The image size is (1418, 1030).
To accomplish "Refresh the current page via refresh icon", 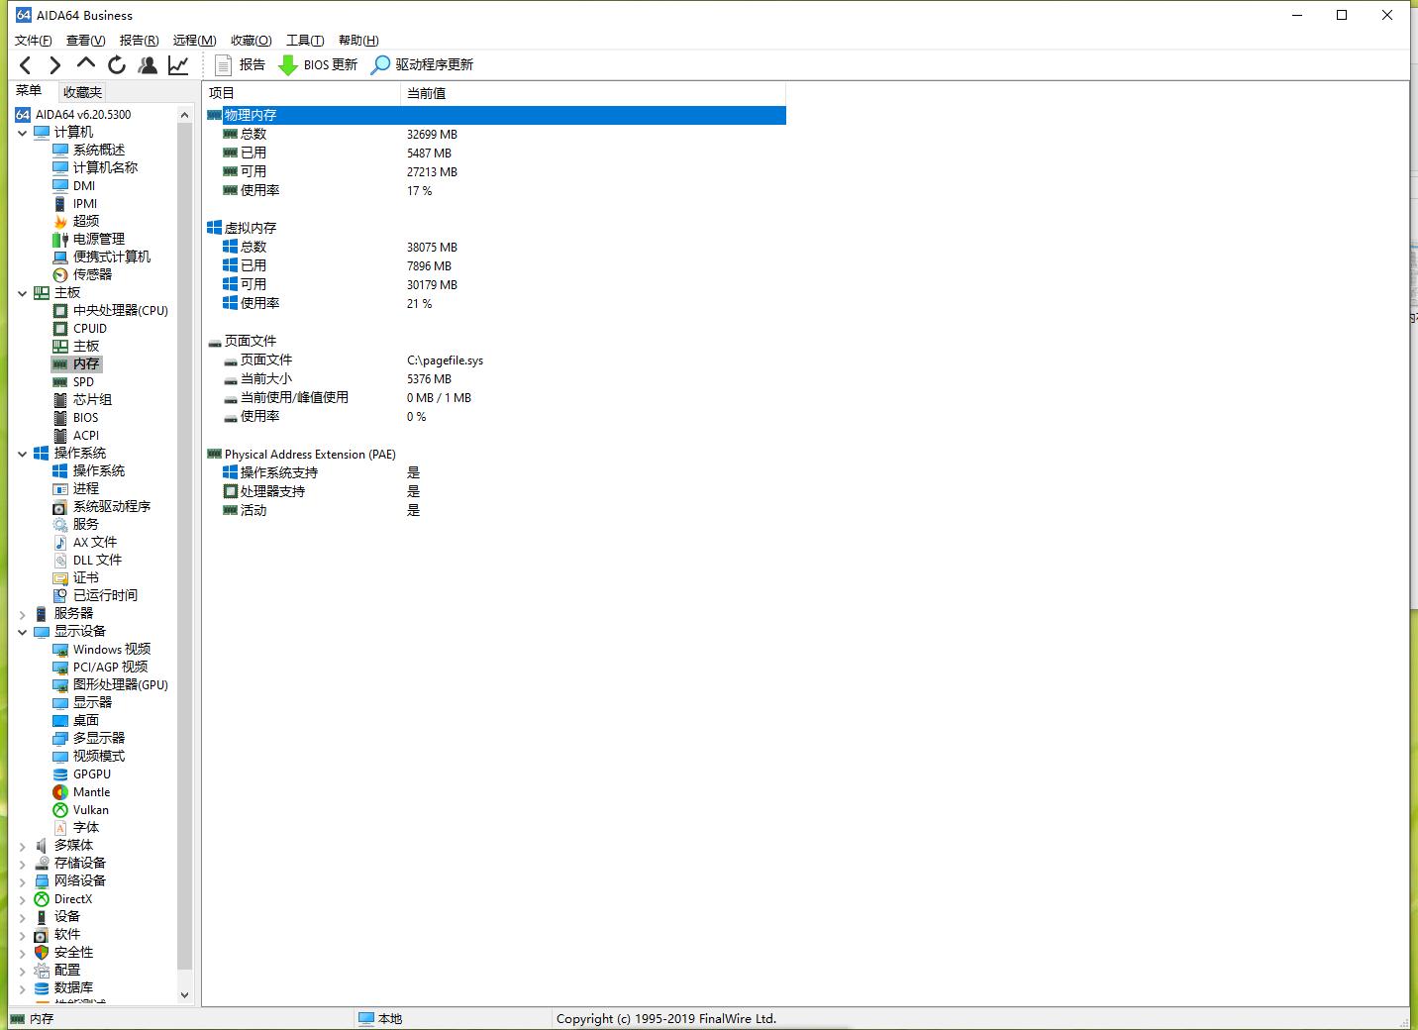I will (x=117, y=65).
